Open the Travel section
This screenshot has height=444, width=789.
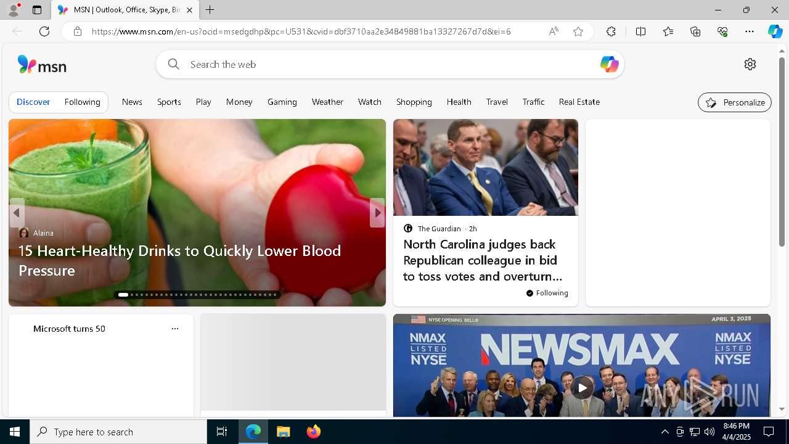pyautogui.click(x=497, y=102)
